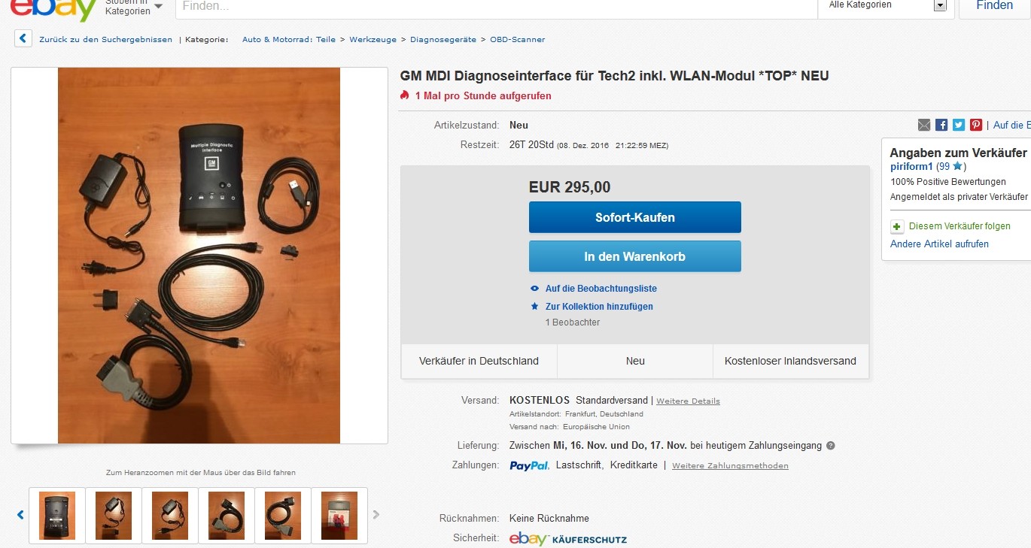Share the listing via Twitter
1031x548 pixels.
click(x=957, y=125)
